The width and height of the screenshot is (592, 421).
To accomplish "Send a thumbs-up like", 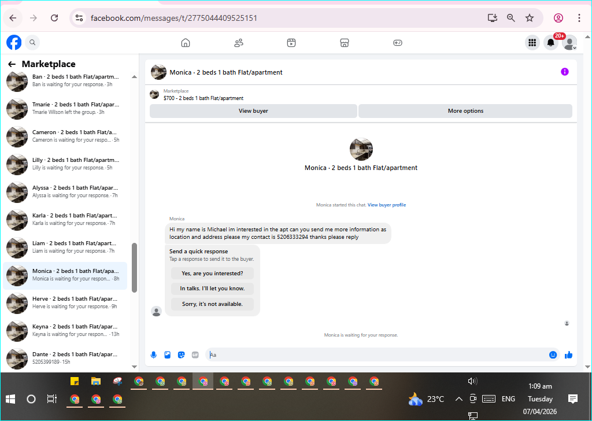I will click(569, 355).
